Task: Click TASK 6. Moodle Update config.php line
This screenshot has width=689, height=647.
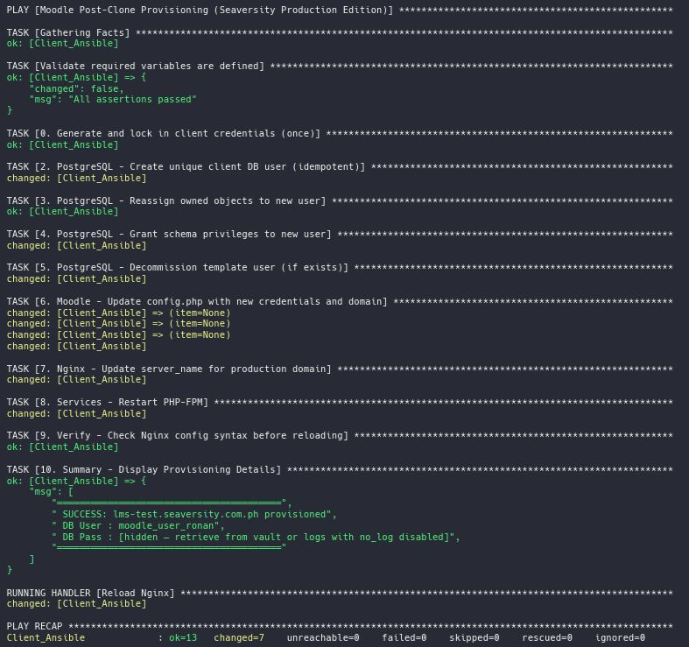Action: point(339,301)
